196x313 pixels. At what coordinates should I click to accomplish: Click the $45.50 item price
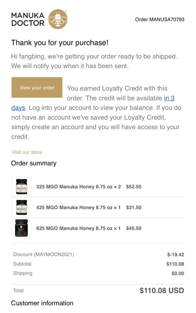(134, 228)
